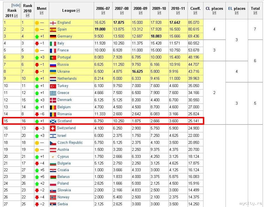
Task: Click the Czech Republic flag icon
Action: point(53,143)
